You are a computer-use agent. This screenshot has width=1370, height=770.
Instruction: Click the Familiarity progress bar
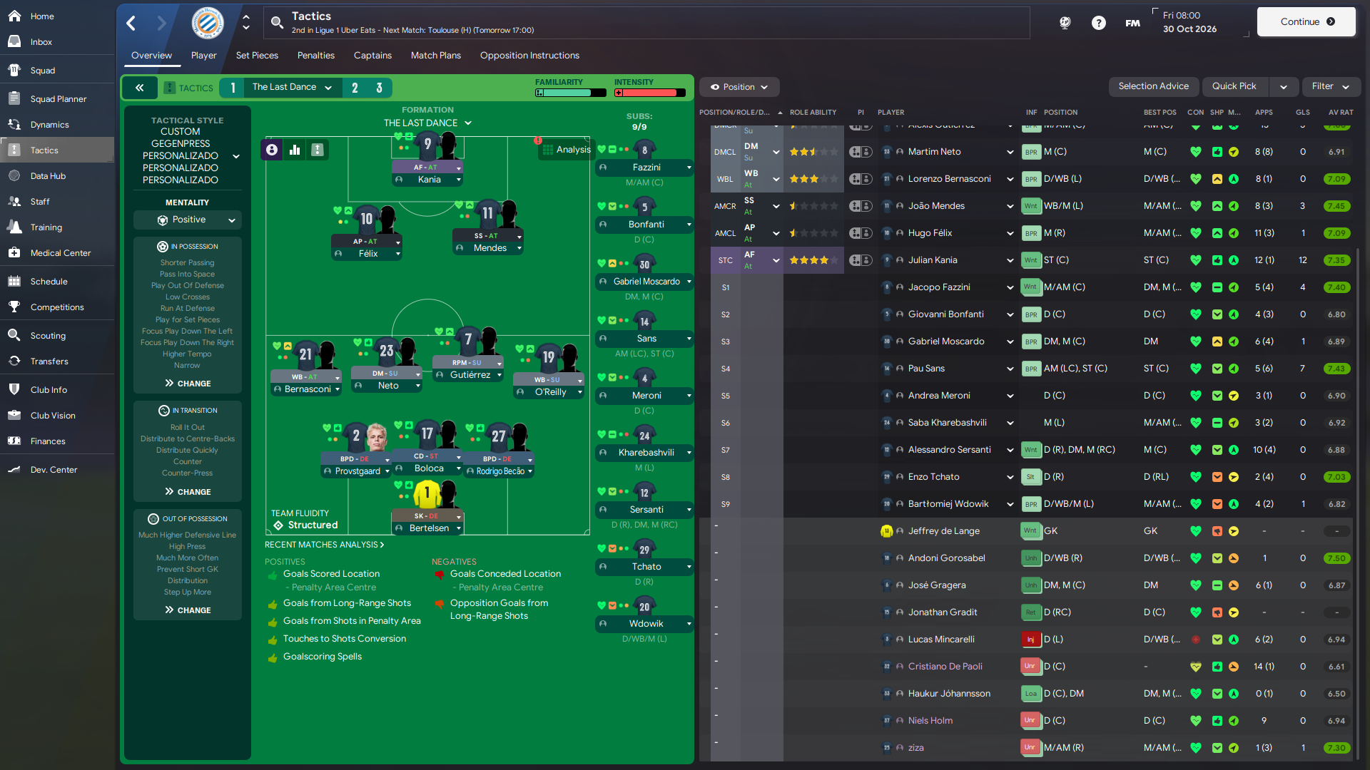click(x=571, y=93)
